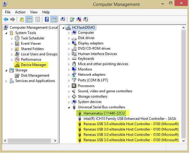
Task: Click the blue Help question mark icon
Action: click(47, 20)
